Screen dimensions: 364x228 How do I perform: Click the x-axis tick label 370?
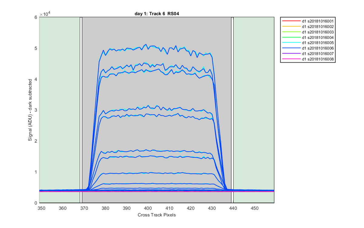(84, 208)
